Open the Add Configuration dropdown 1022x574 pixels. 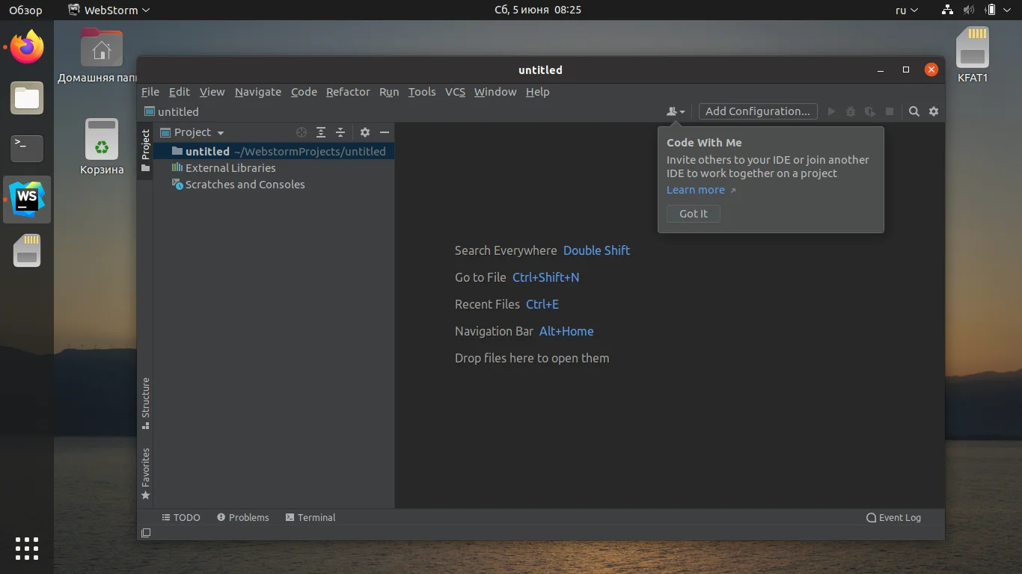coord(757,111)
